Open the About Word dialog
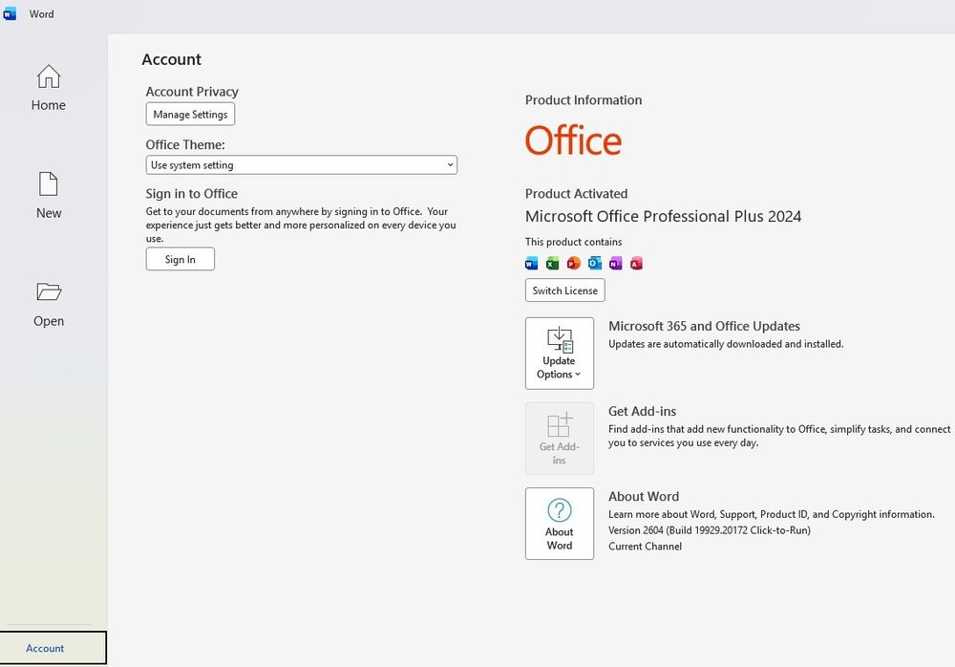The height and width of the screenshot is (667, 955). coord(559,523)
